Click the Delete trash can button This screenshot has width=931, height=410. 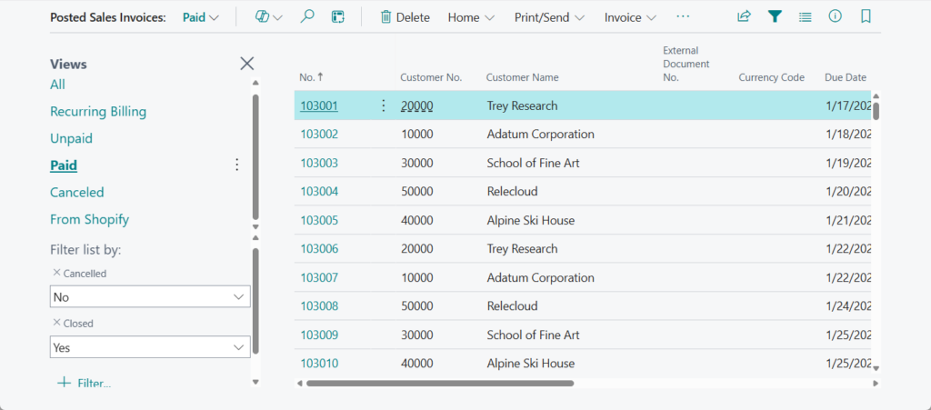[405, 17]
